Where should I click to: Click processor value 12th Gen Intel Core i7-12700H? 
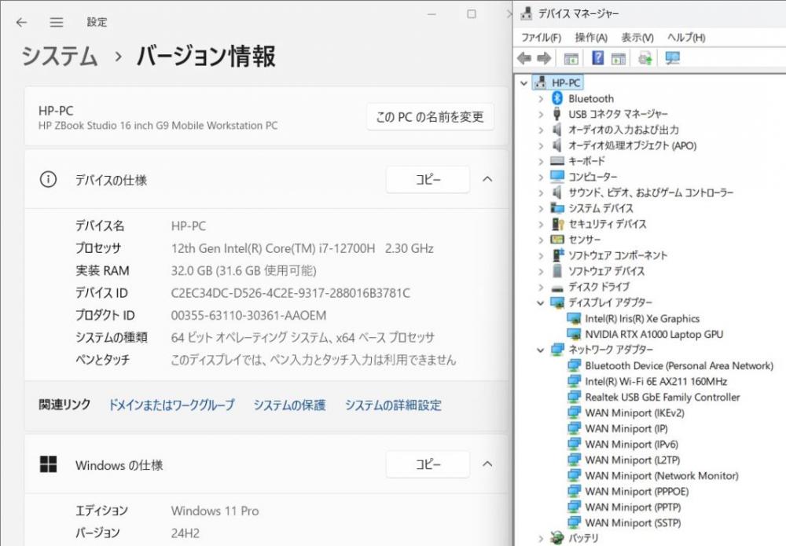point(303,248)
